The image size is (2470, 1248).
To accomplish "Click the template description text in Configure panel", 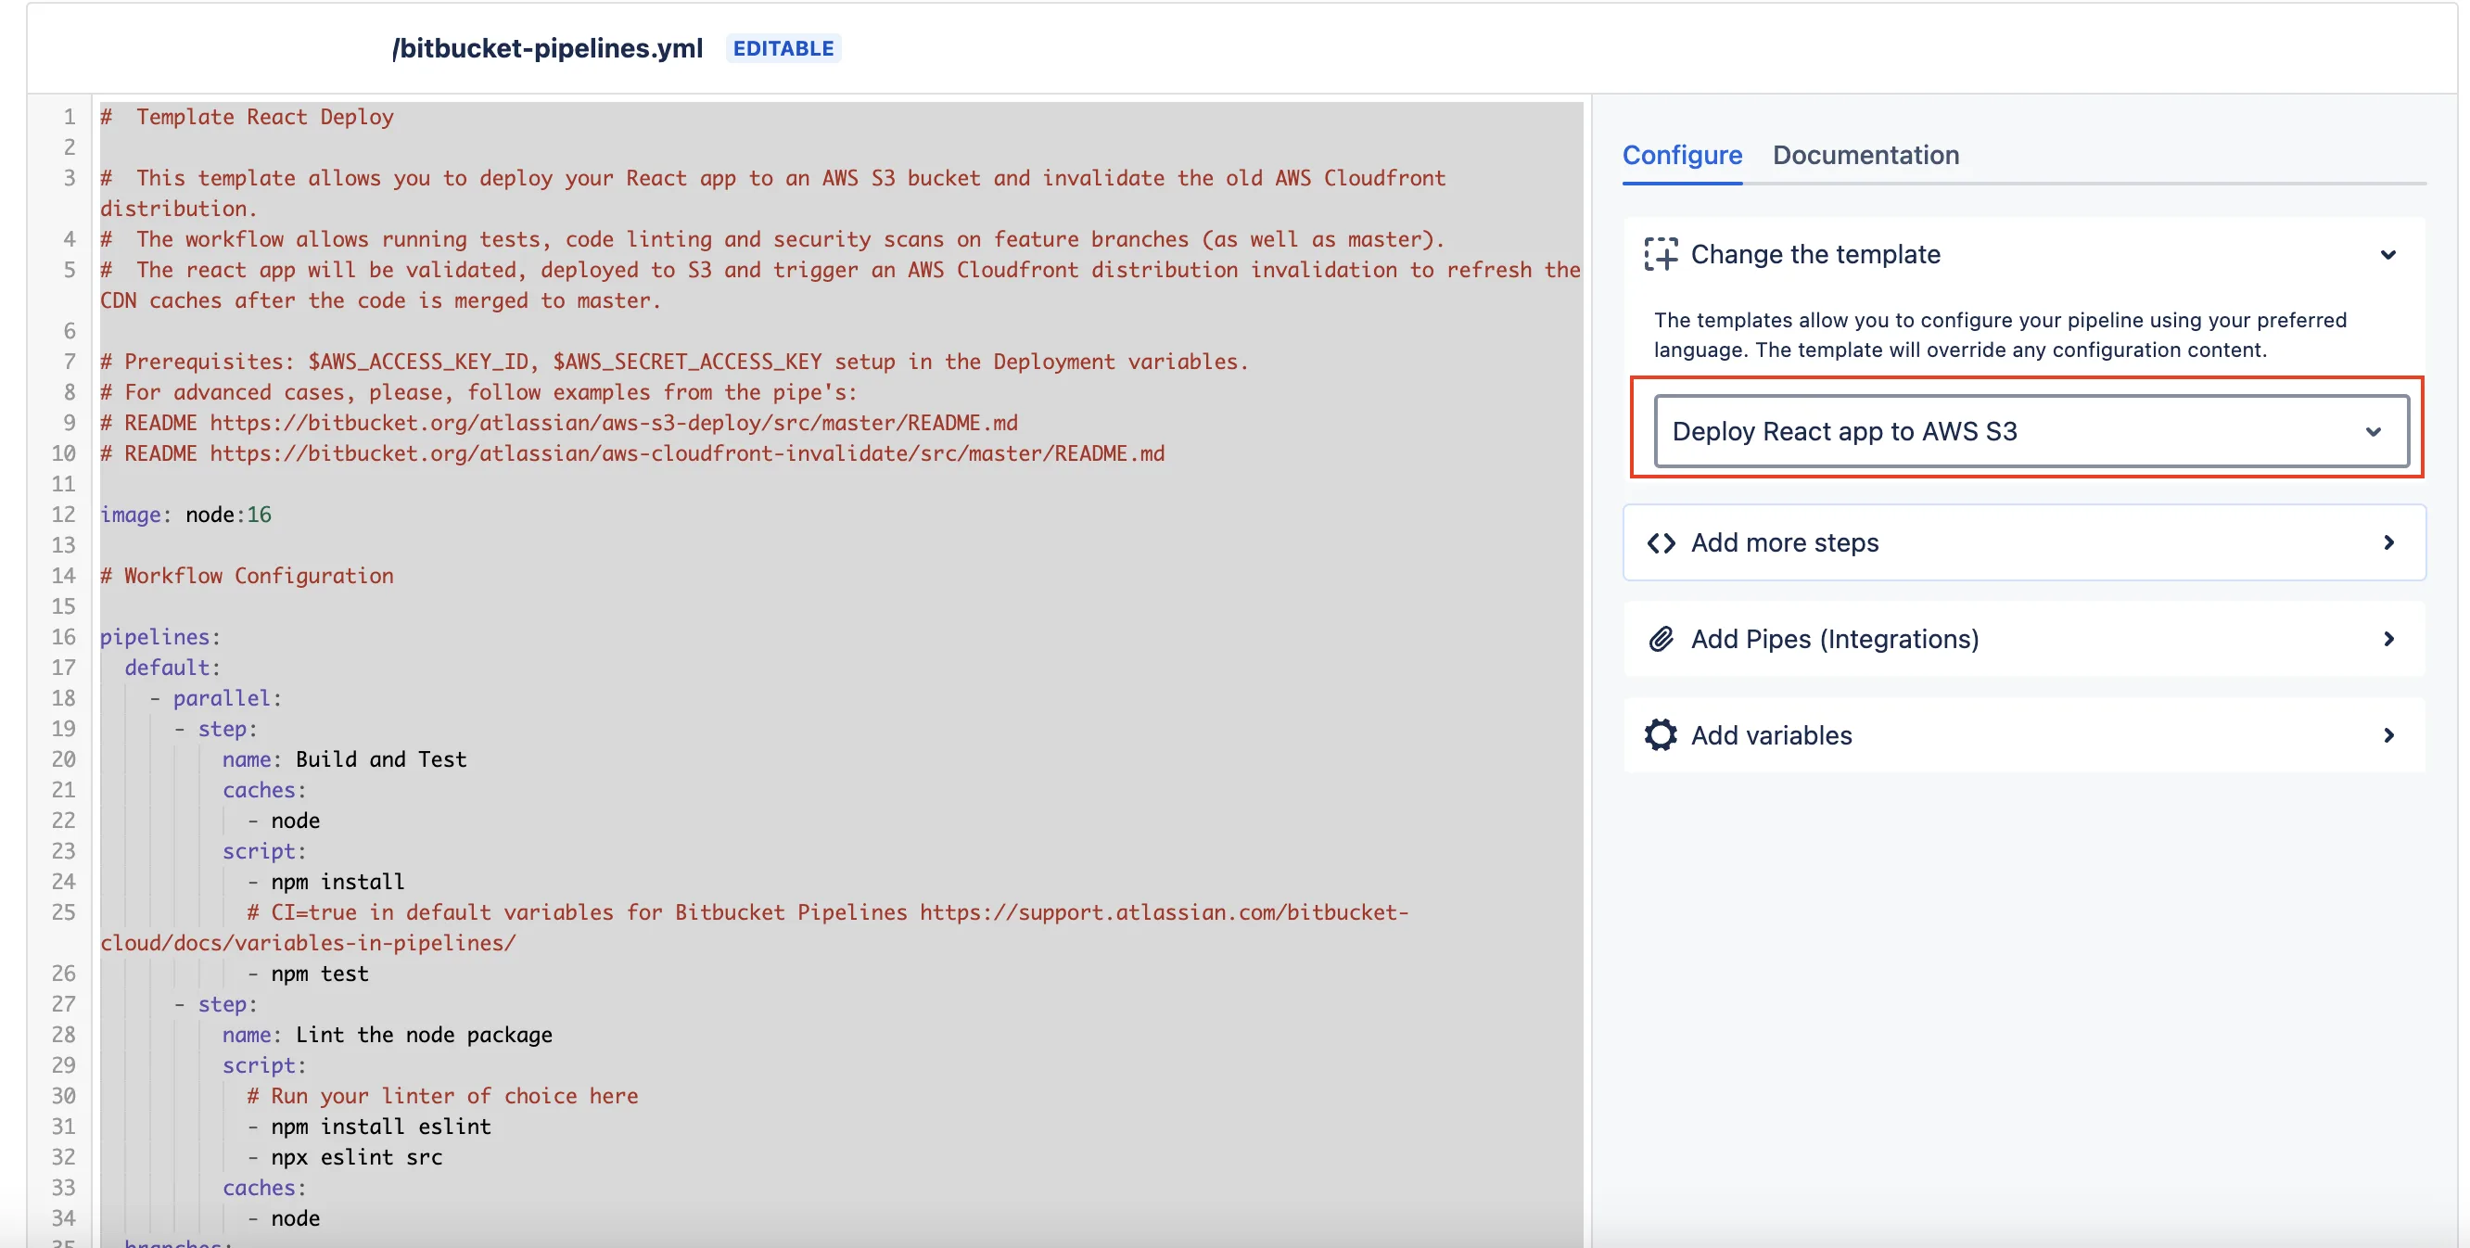I will tap(2000, 335).
